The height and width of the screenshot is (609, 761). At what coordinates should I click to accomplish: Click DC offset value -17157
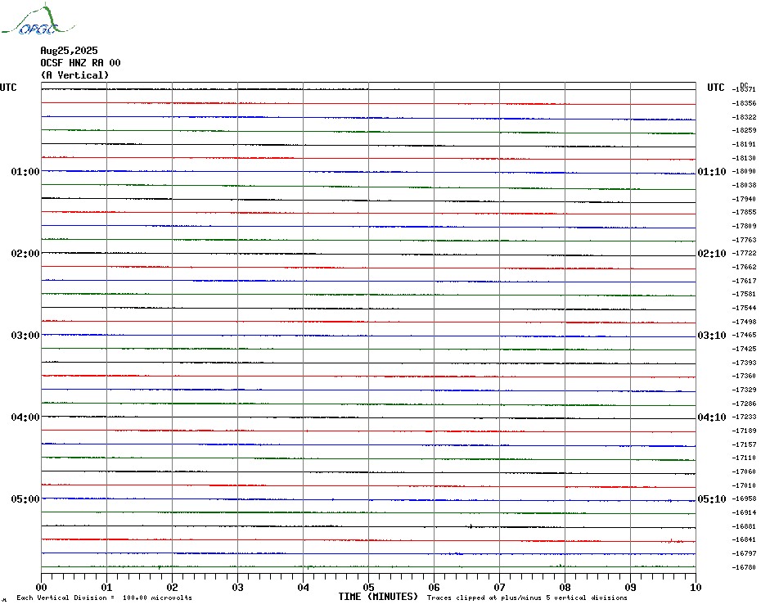pyautogui.click(x=744, y=444)
